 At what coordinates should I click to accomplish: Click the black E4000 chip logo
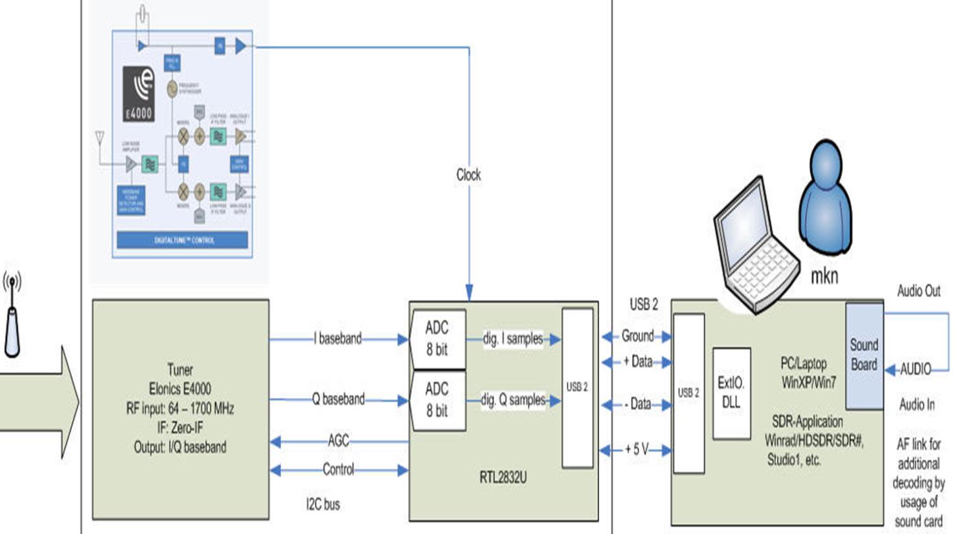pyautogui.click(x=139, y=94)
